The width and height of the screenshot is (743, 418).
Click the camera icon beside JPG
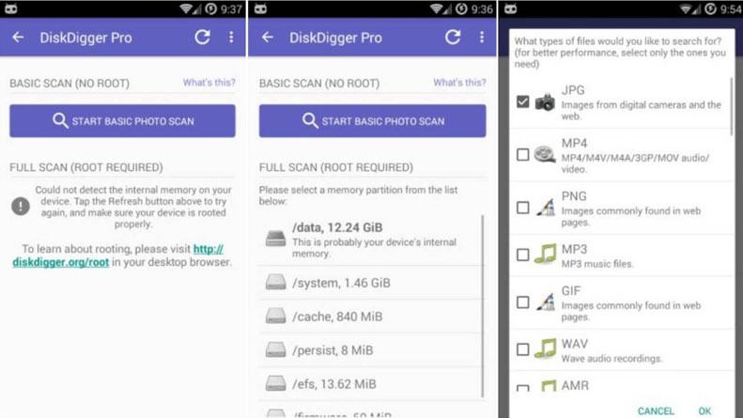click(x=545, y=101)
